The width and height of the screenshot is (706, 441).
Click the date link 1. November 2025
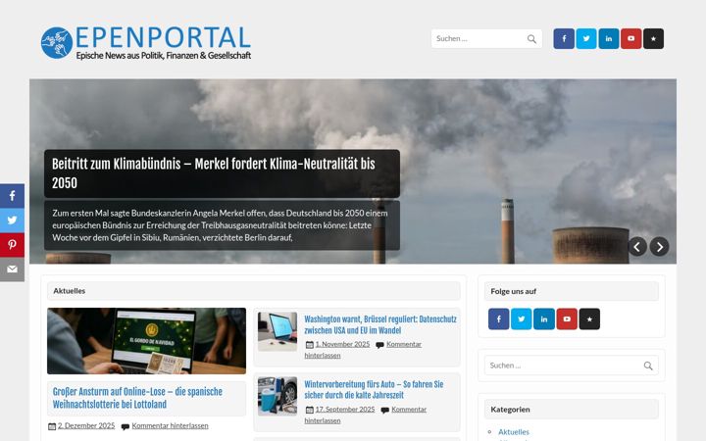click(x=342, y=344)
